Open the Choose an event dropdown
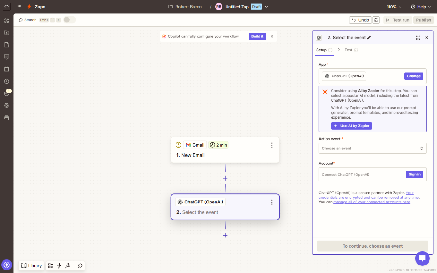The width and height of the screenshot is (437, 273). click(x=373, y=148)
